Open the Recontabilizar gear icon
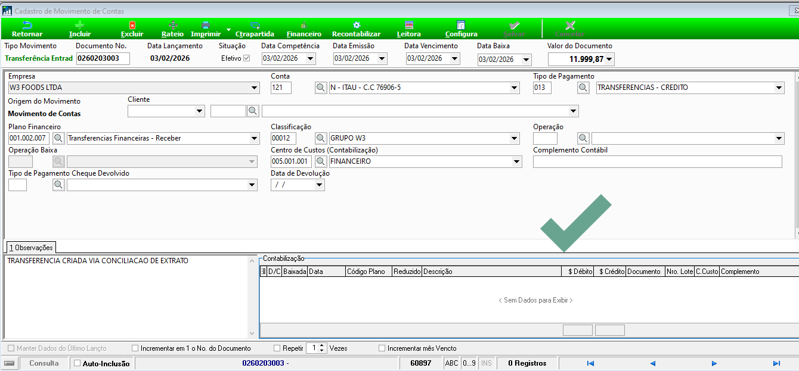799x371 pixels. click(x=356, y=25)
